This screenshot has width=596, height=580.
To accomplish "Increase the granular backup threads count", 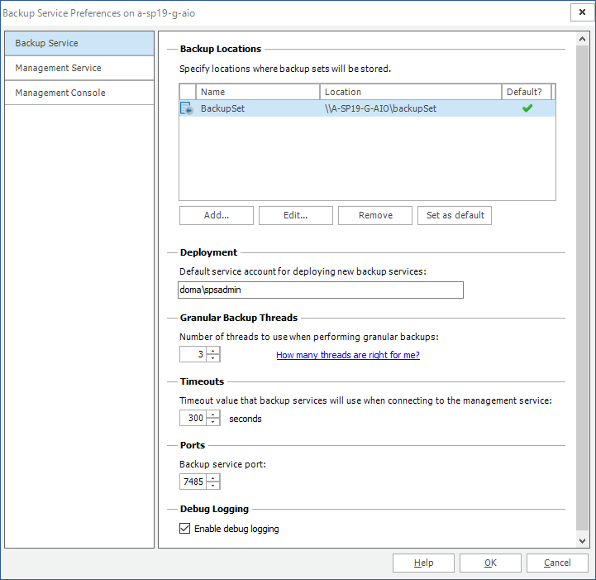I will pyautogui.click(x=213, y=350).
